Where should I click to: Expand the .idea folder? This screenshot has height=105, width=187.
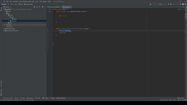click(5, 11)
